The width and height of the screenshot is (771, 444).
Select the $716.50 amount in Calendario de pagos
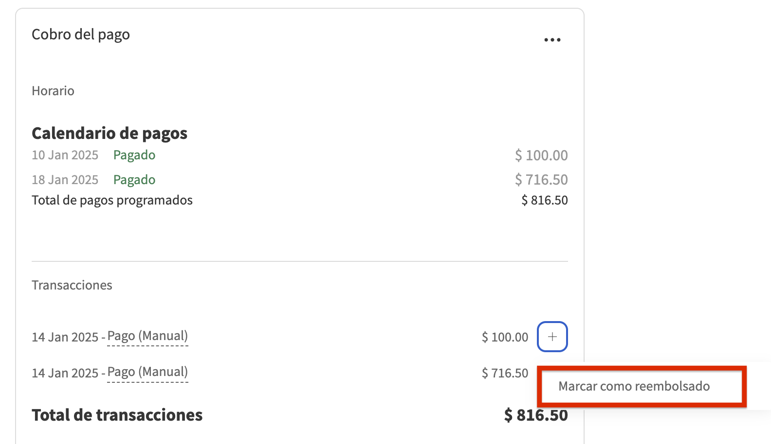point(541,180)
